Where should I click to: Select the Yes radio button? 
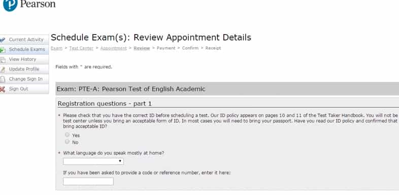(x=67, y=135)
